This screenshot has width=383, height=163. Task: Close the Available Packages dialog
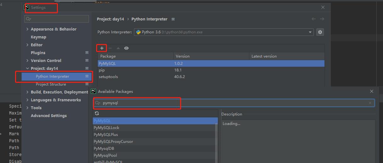(x=372, y=91)
